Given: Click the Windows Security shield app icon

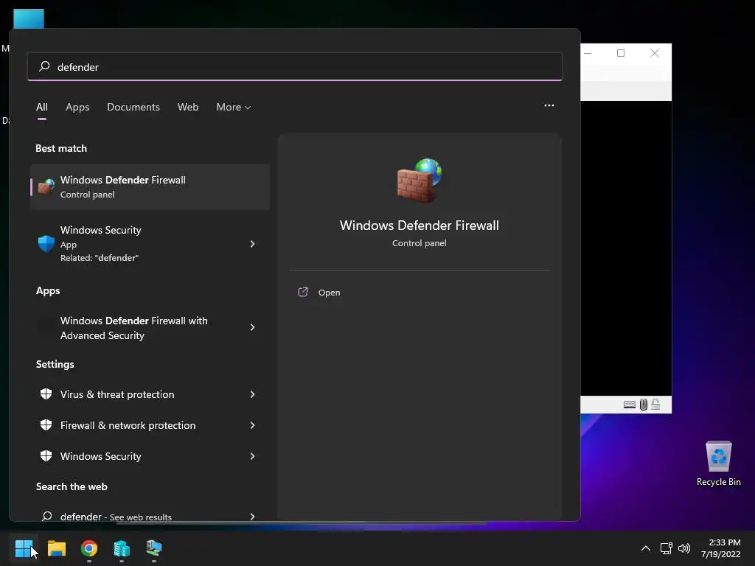Looking at the screenshot, I should coord(46,243).
